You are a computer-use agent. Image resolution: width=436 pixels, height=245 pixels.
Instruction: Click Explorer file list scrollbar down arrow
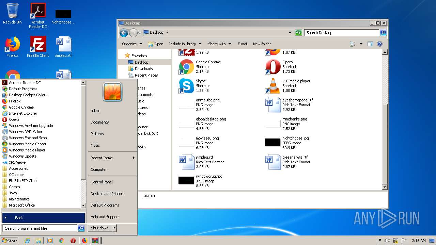[385, 187]
